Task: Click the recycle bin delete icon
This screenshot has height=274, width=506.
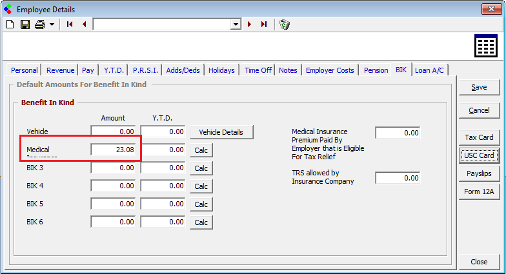Action: 285,24
